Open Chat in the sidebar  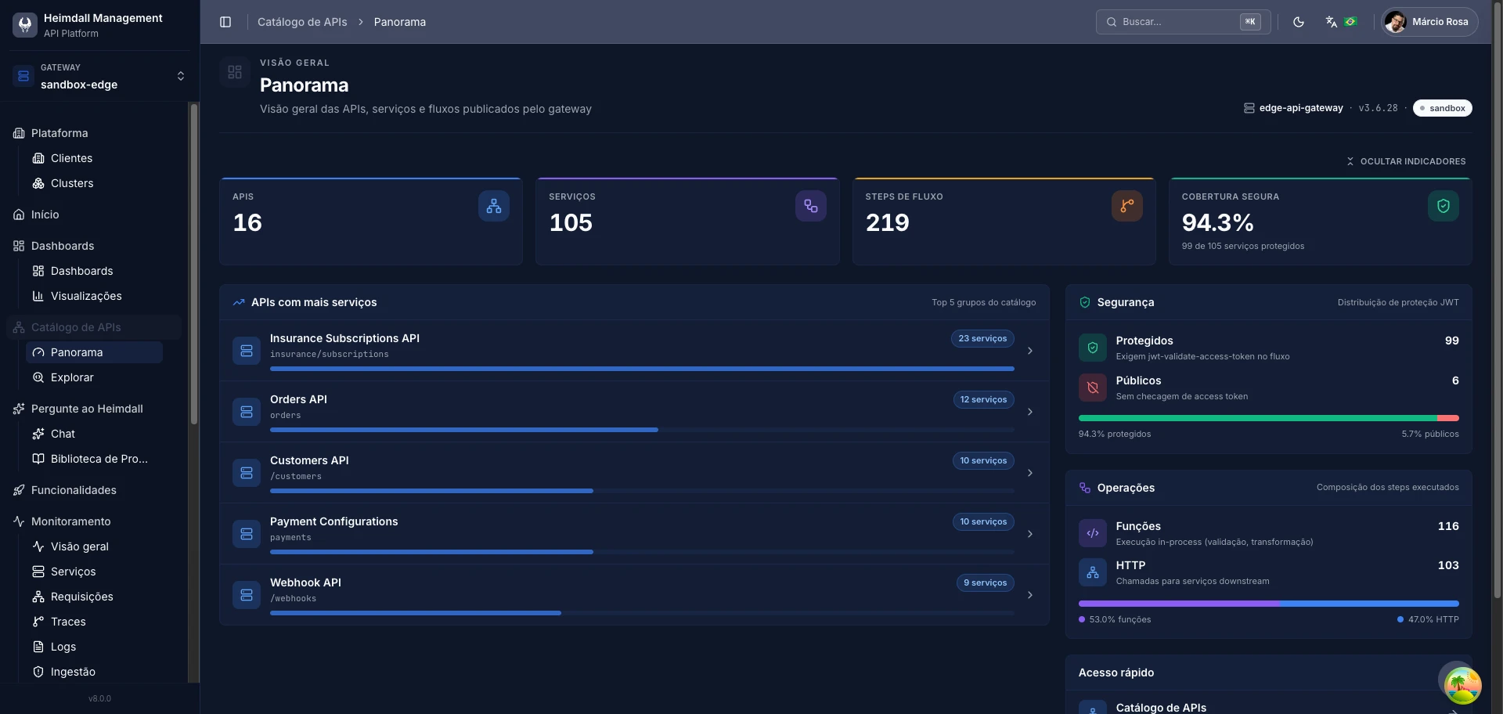coord(94,434)
